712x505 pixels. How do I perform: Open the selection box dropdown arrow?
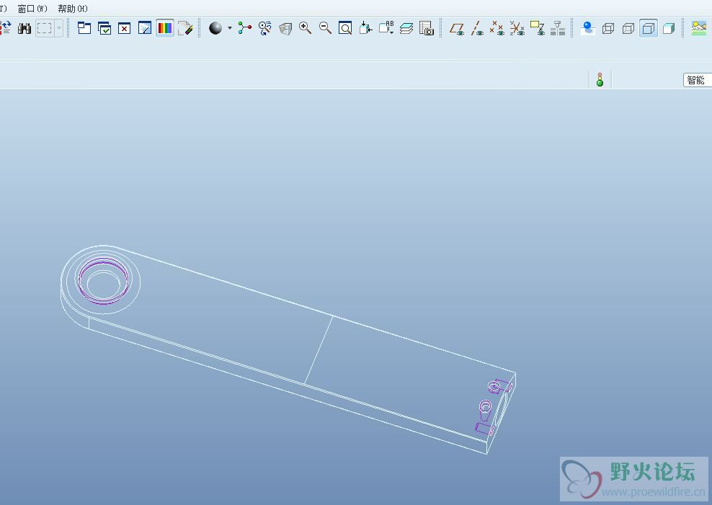pyautogui.click(x=59, y=29)
